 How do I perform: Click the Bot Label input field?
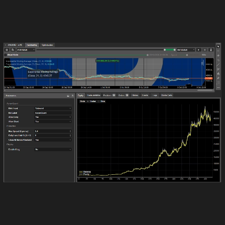(53, 113)
